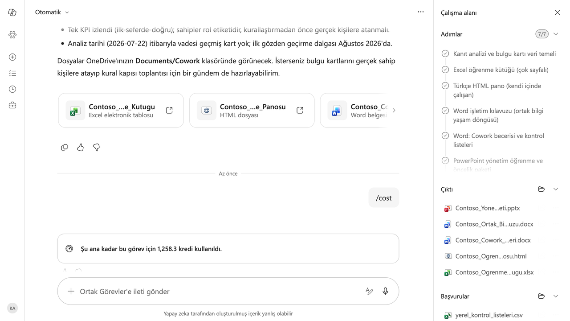Open the Contoso_...e_Panosu HTML card
The height and width of the screenshot is (321, 570).
252,110
